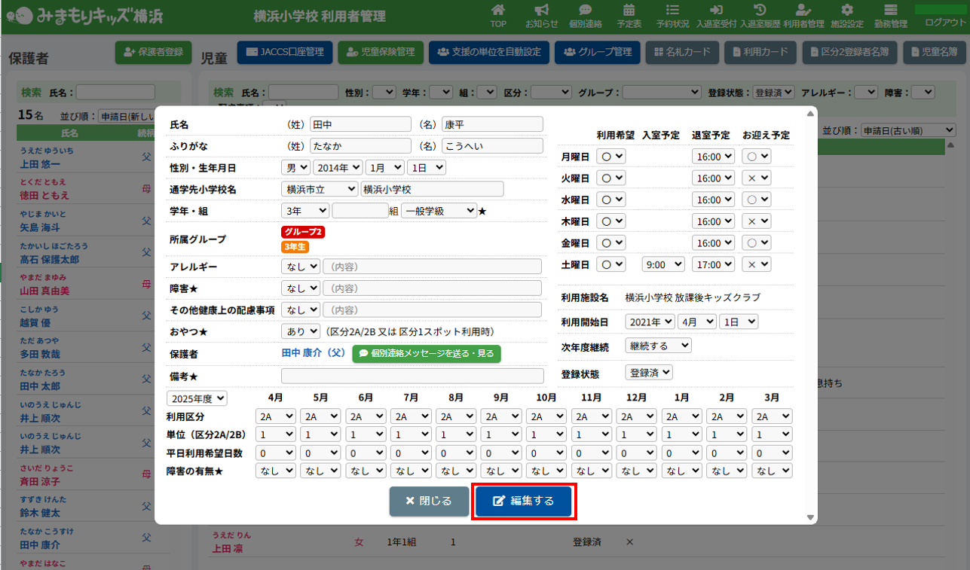Open guardian link 田中 康介（父）

pos(313,353)
